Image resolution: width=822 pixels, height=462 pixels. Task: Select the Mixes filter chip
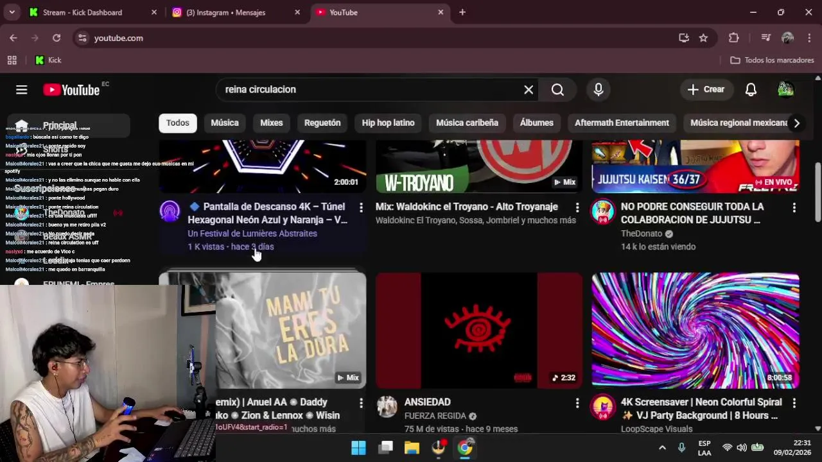(x=272, y=123)
